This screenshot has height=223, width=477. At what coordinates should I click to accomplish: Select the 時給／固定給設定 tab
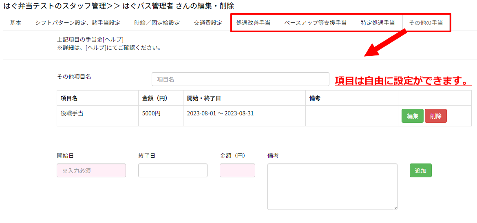coord(157,23)
